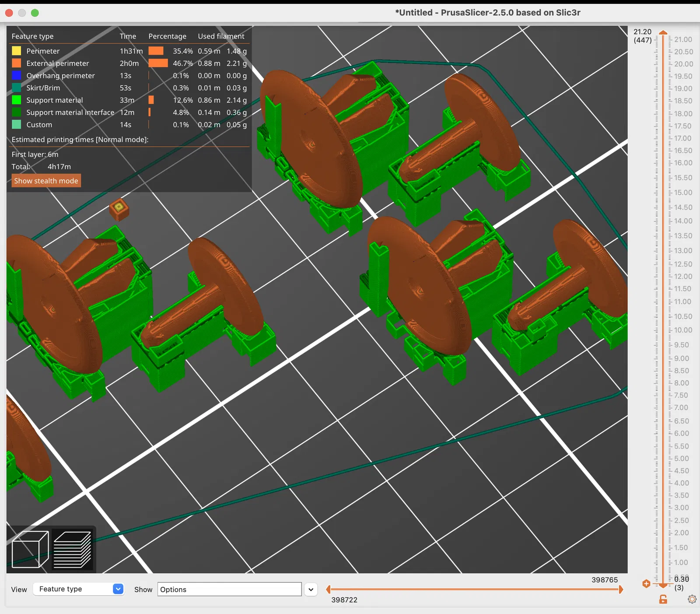Toggle Support material visibility in legend
This screenshot has height=614, width=700.
tap(129, 100)
